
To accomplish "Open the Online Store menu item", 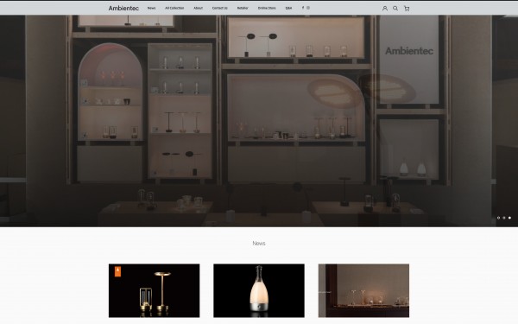I will pyautogui.click(x=267, y=8).
